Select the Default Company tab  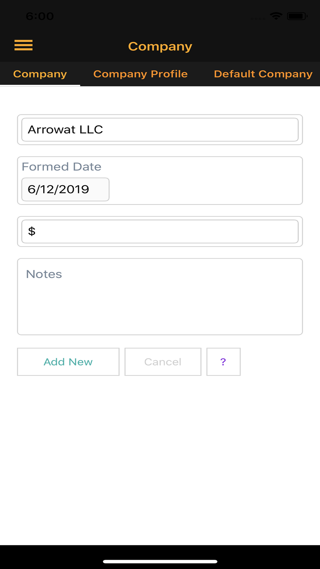[x=263, y=74]
